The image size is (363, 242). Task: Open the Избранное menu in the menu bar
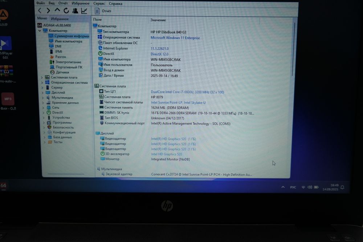[80, 4]
